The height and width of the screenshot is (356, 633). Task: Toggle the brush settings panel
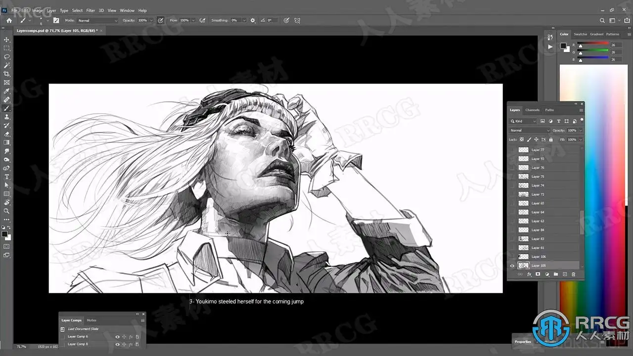click(56, 20)
